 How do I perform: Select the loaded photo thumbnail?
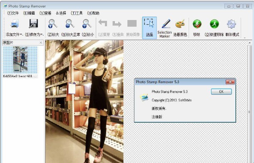pyautogui.click(x=20, y=60)
